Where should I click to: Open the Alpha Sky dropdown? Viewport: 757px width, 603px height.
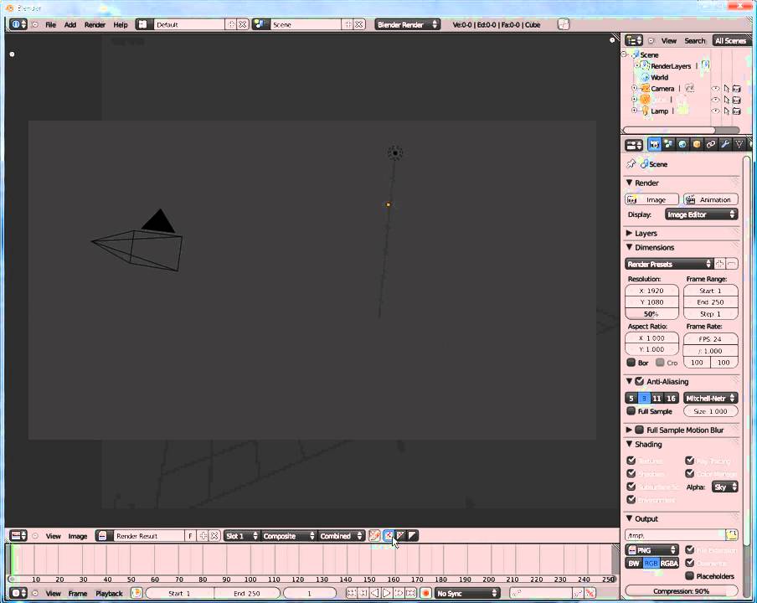point(725,487)
